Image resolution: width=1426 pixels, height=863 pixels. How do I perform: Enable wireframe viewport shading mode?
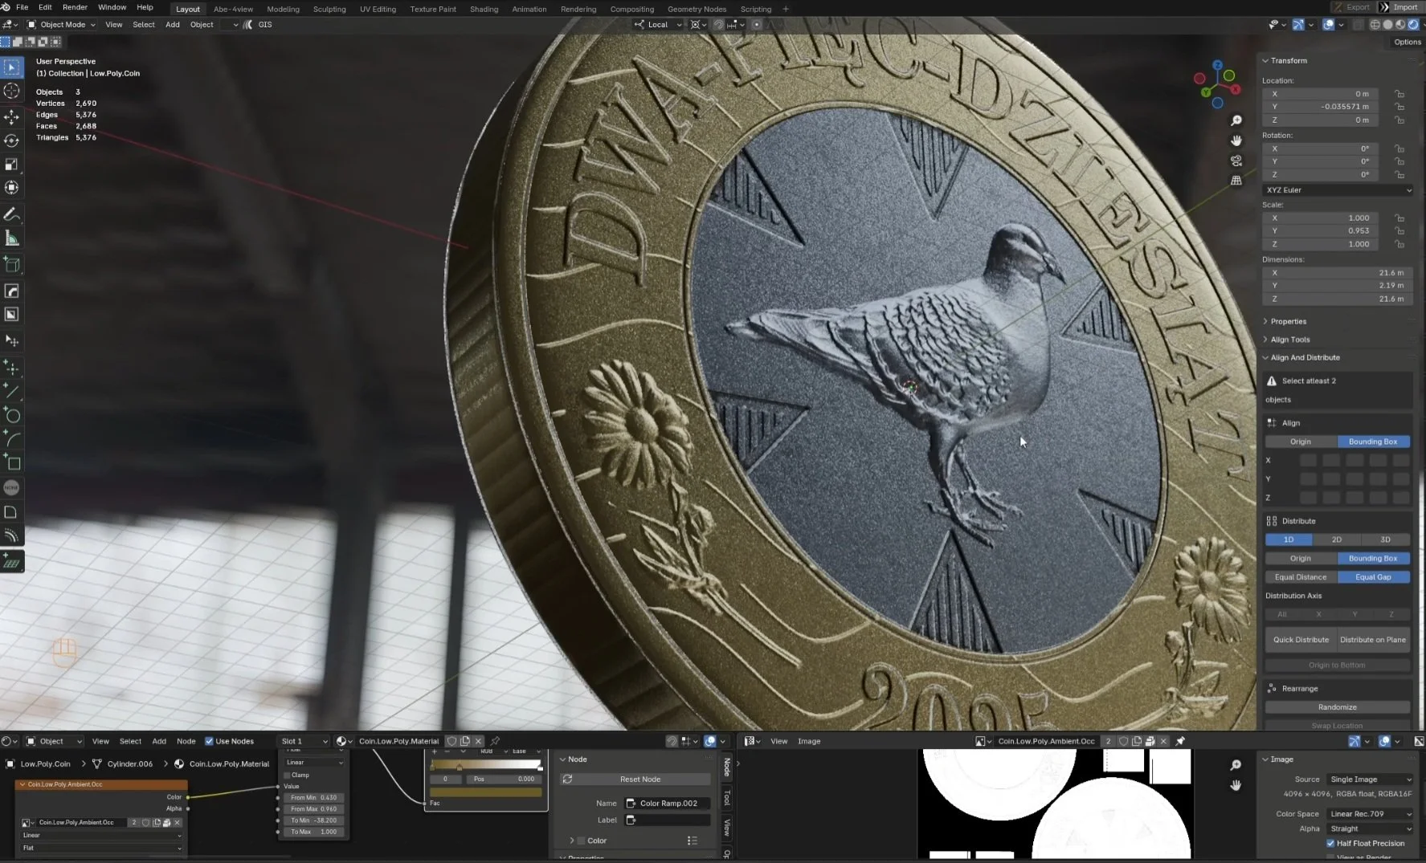[1375, 25]
